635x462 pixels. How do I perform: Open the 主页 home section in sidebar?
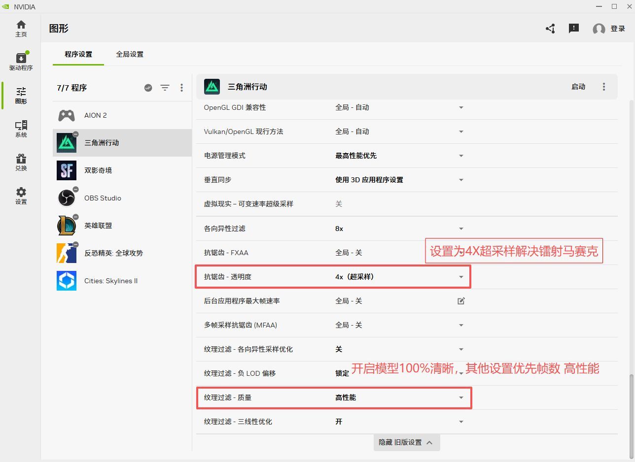[21, 29]
